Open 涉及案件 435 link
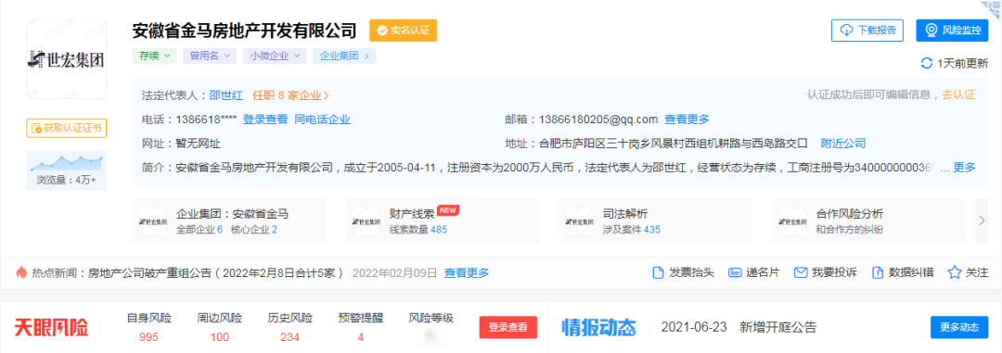This screenshot has width=1002, height=353. (632, 229)
